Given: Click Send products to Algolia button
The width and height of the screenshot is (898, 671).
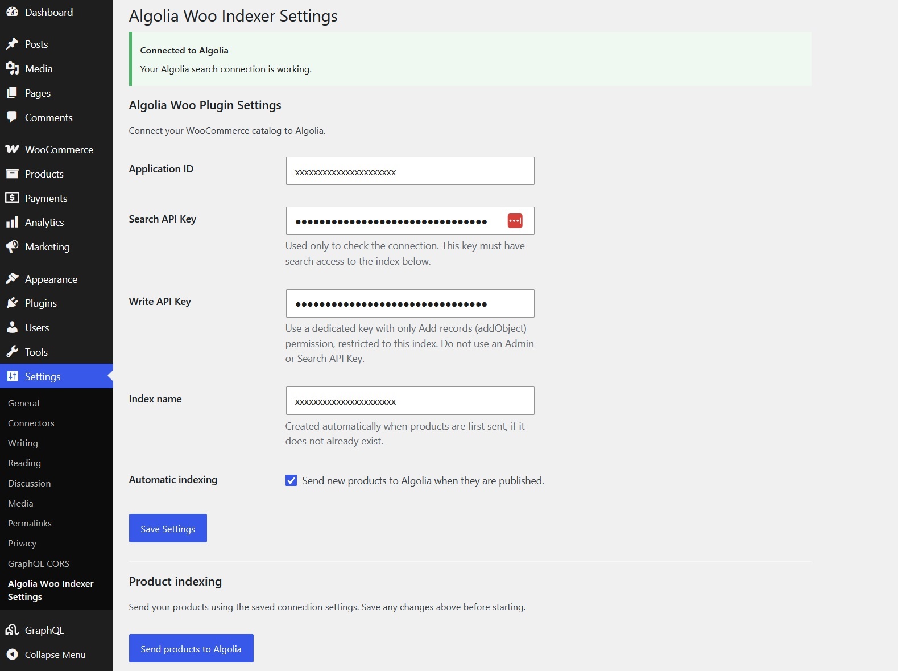Looking at the screenshot, I should tap(191, 648).
